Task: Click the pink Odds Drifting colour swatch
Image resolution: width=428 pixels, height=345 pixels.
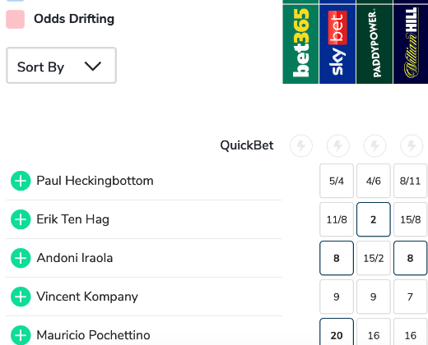Action: [16, 19]
